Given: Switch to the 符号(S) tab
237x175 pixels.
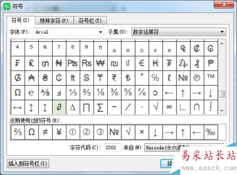Looking at the screenshot, I should pyautogui.click(x=20, y=20).
